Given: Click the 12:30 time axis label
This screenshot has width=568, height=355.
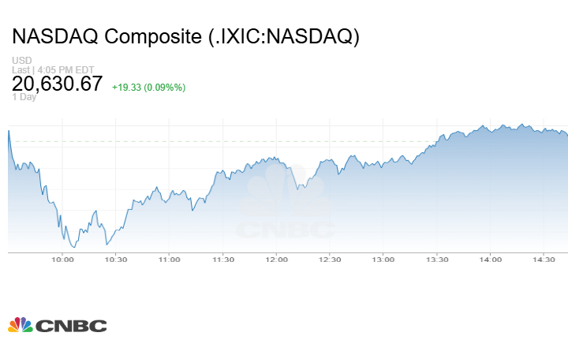Looking at the screenshot, I should click(x=330, y=259).
